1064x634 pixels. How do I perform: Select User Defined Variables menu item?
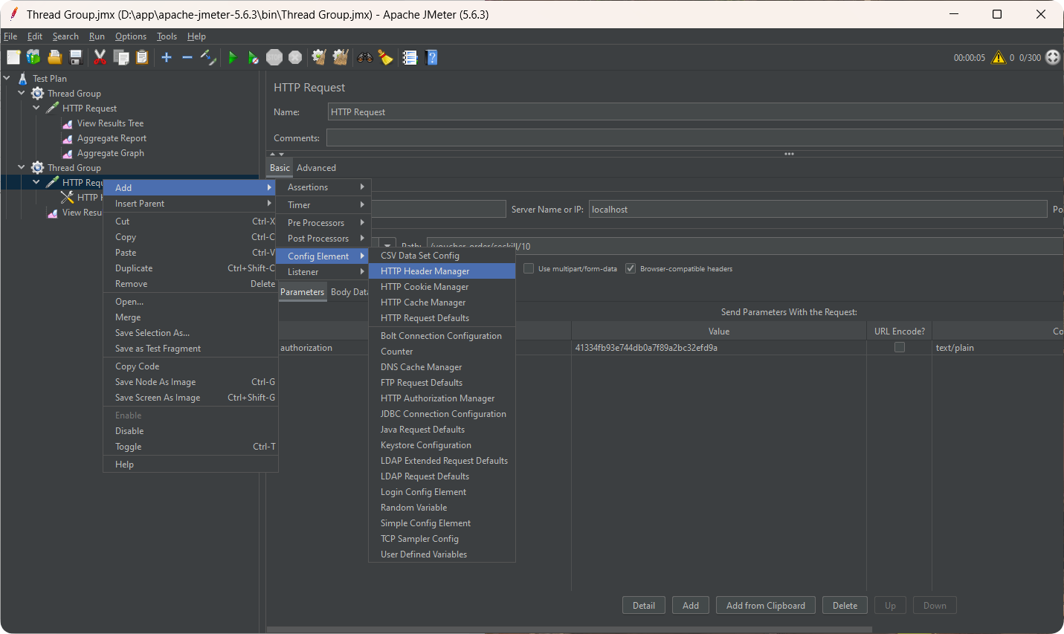tap(442, 554)
